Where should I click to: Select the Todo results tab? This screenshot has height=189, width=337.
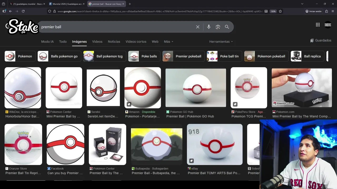(63, 41)
